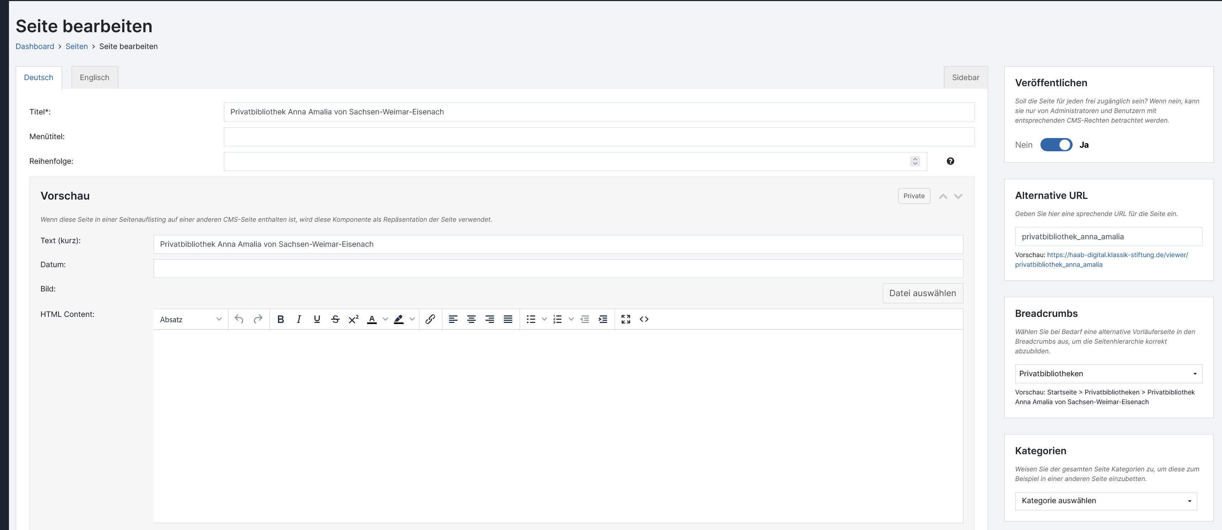The width and height of the screenshot is (1222, 530).
Task: Apply superscript formatting
Action: tap(353, 319)
